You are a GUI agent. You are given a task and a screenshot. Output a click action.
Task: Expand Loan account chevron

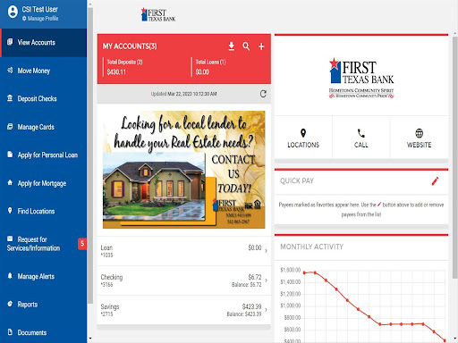click(266, 251)
